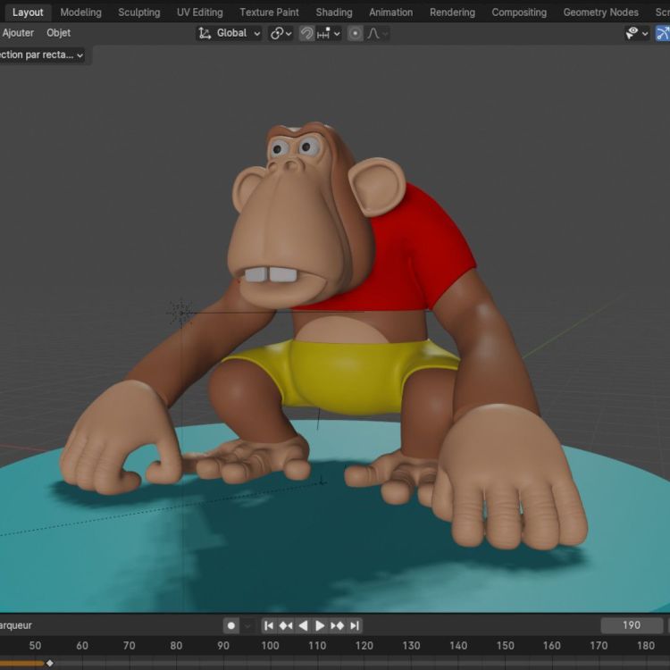
Task: Open the Global transform orientation dropdown
Action: (229, 33)
